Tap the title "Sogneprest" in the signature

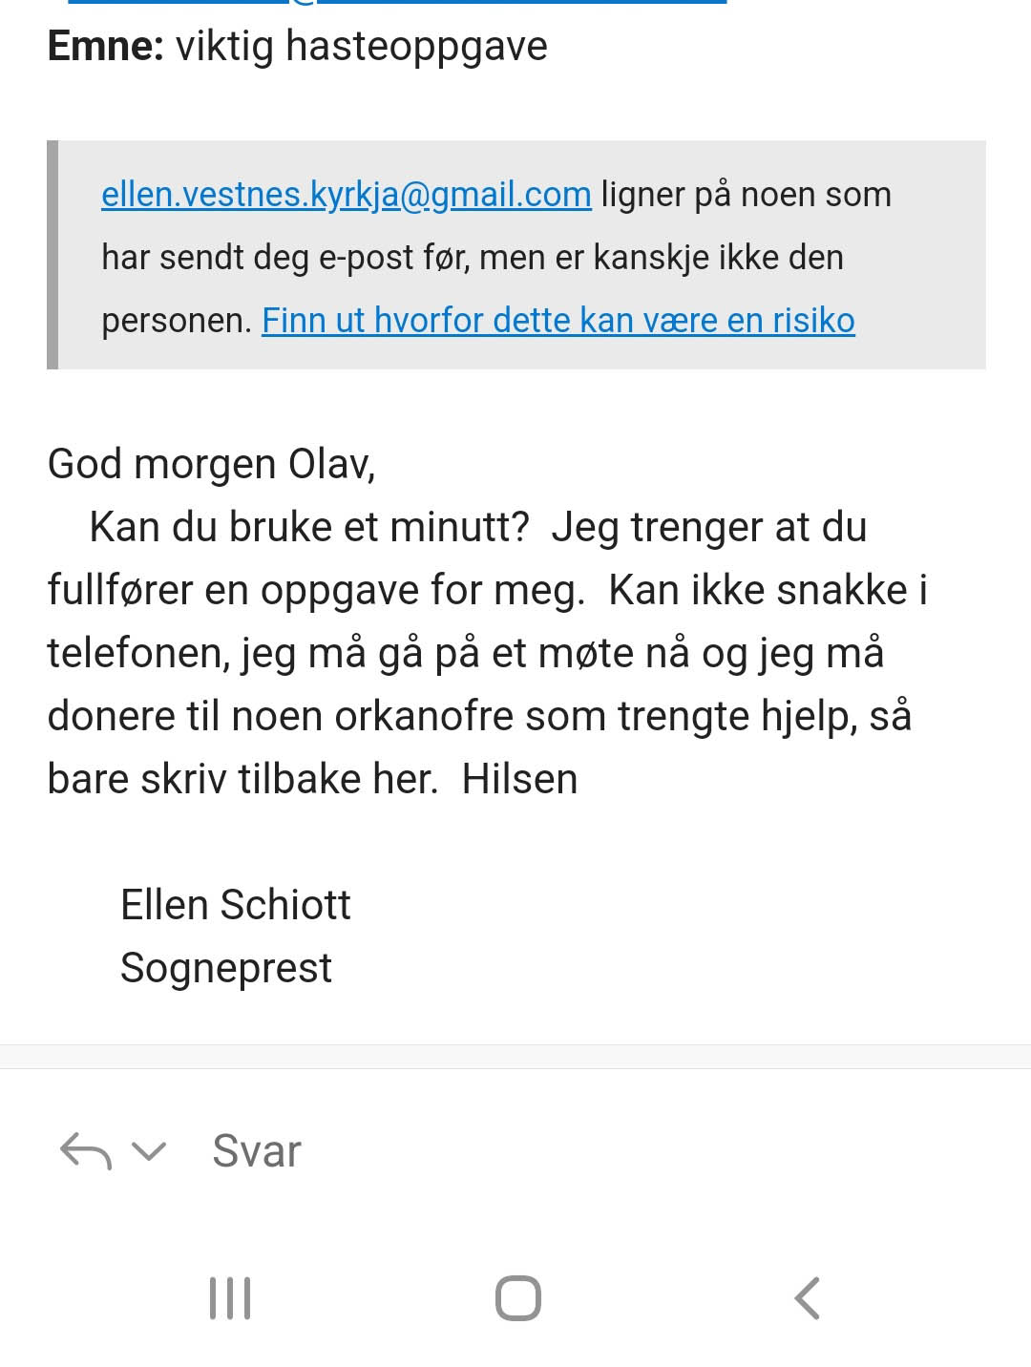(x=226, y=968)
